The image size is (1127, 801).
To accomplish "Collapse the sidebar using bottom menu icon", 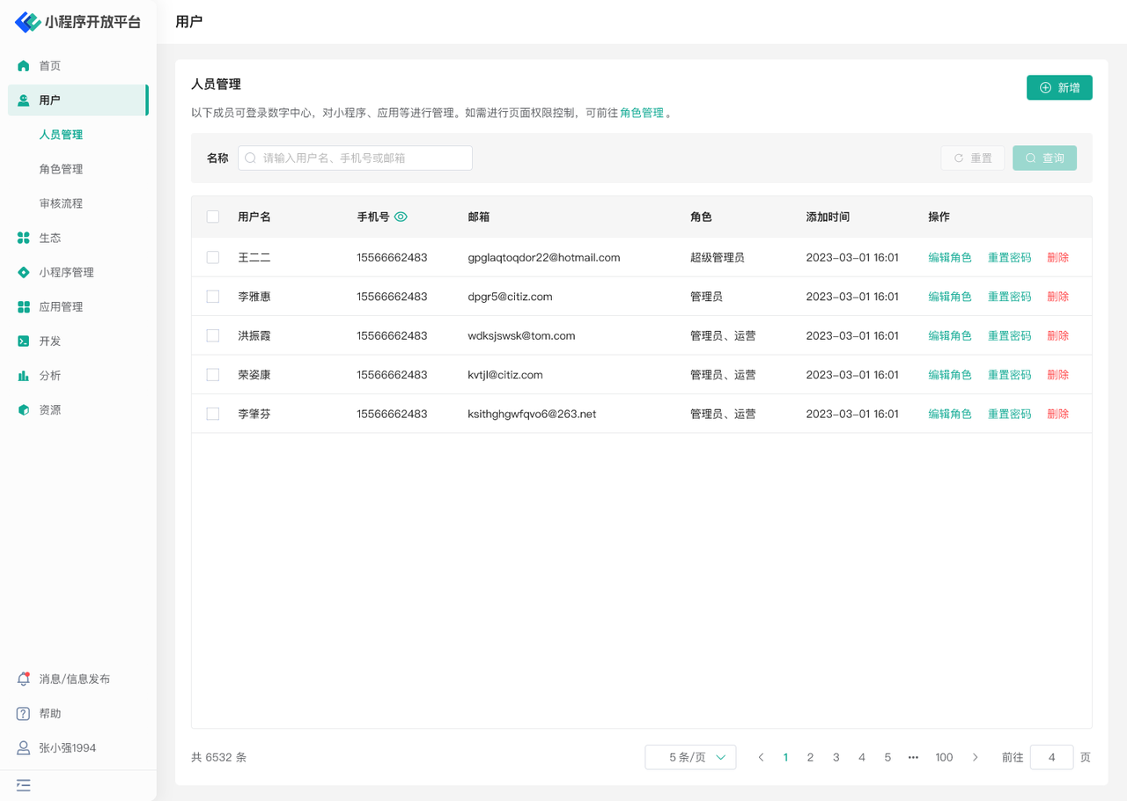I will [24, 785].
